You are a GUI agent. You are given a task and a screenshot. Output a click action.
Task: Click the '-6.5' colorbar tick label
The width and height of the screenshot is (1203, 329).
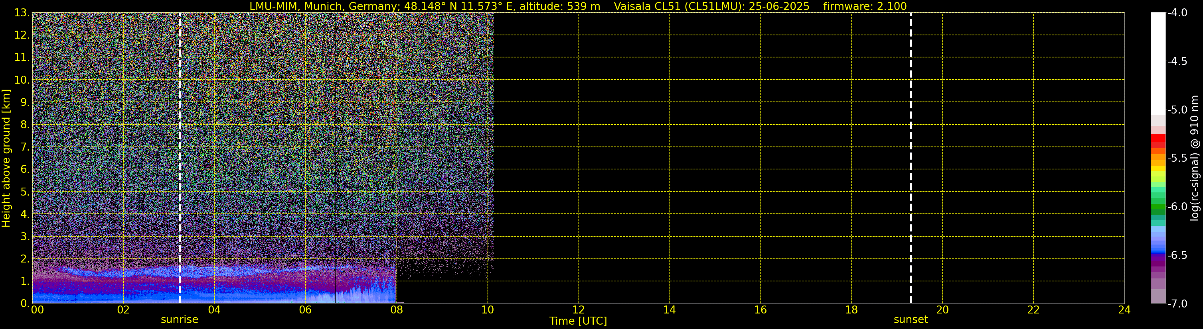pyautogui.click(x=1177, y=255)
